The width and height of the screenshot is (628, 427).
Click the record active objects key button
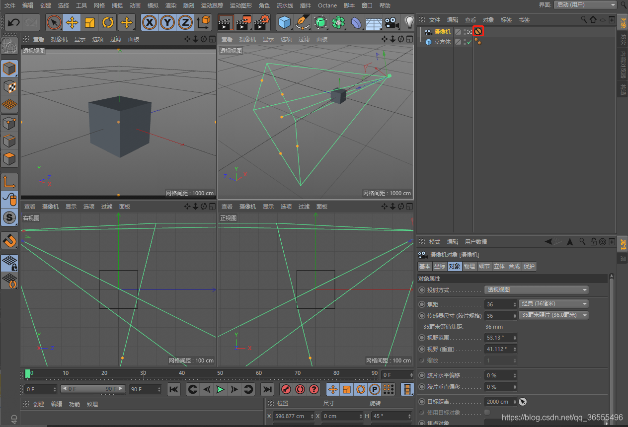pos(286,390)
